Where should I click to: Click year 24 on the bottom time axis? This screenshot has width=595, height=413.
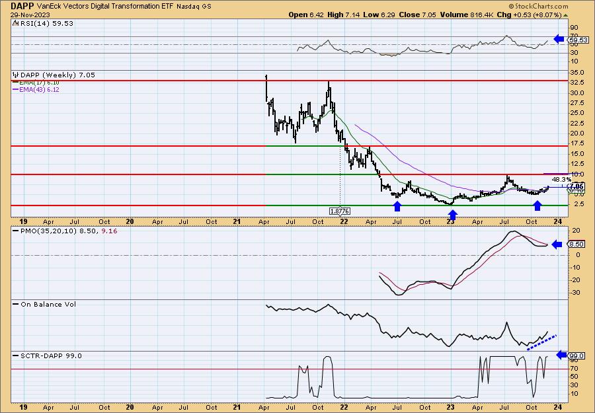coord(557,407)
